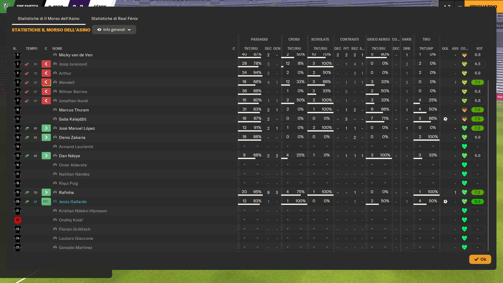Click the PASSAGGI column group header
503x283 pixels.
click(259, 39)
